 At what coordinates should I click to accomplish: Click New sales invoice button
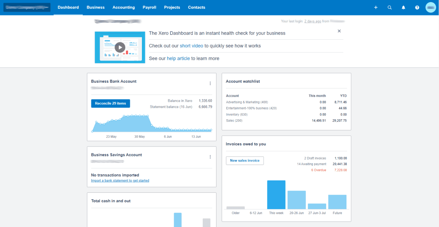click(245, 161)
